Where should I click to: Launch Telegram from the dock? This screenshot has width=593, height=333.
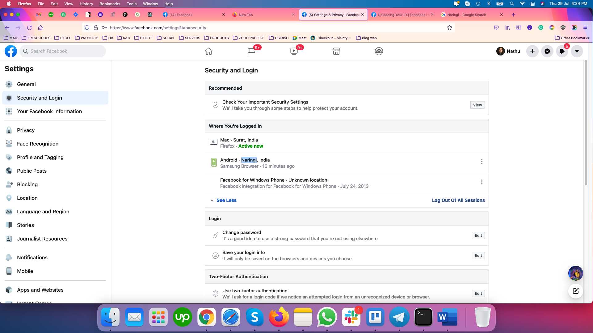point(399,317)
